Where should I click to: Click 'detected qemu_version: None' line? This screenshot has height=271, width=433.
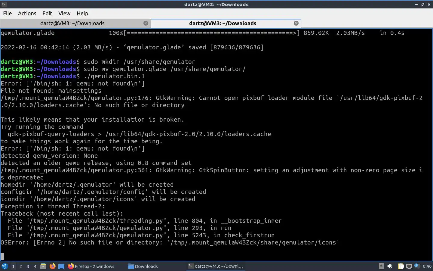click(x=49, y=156)
